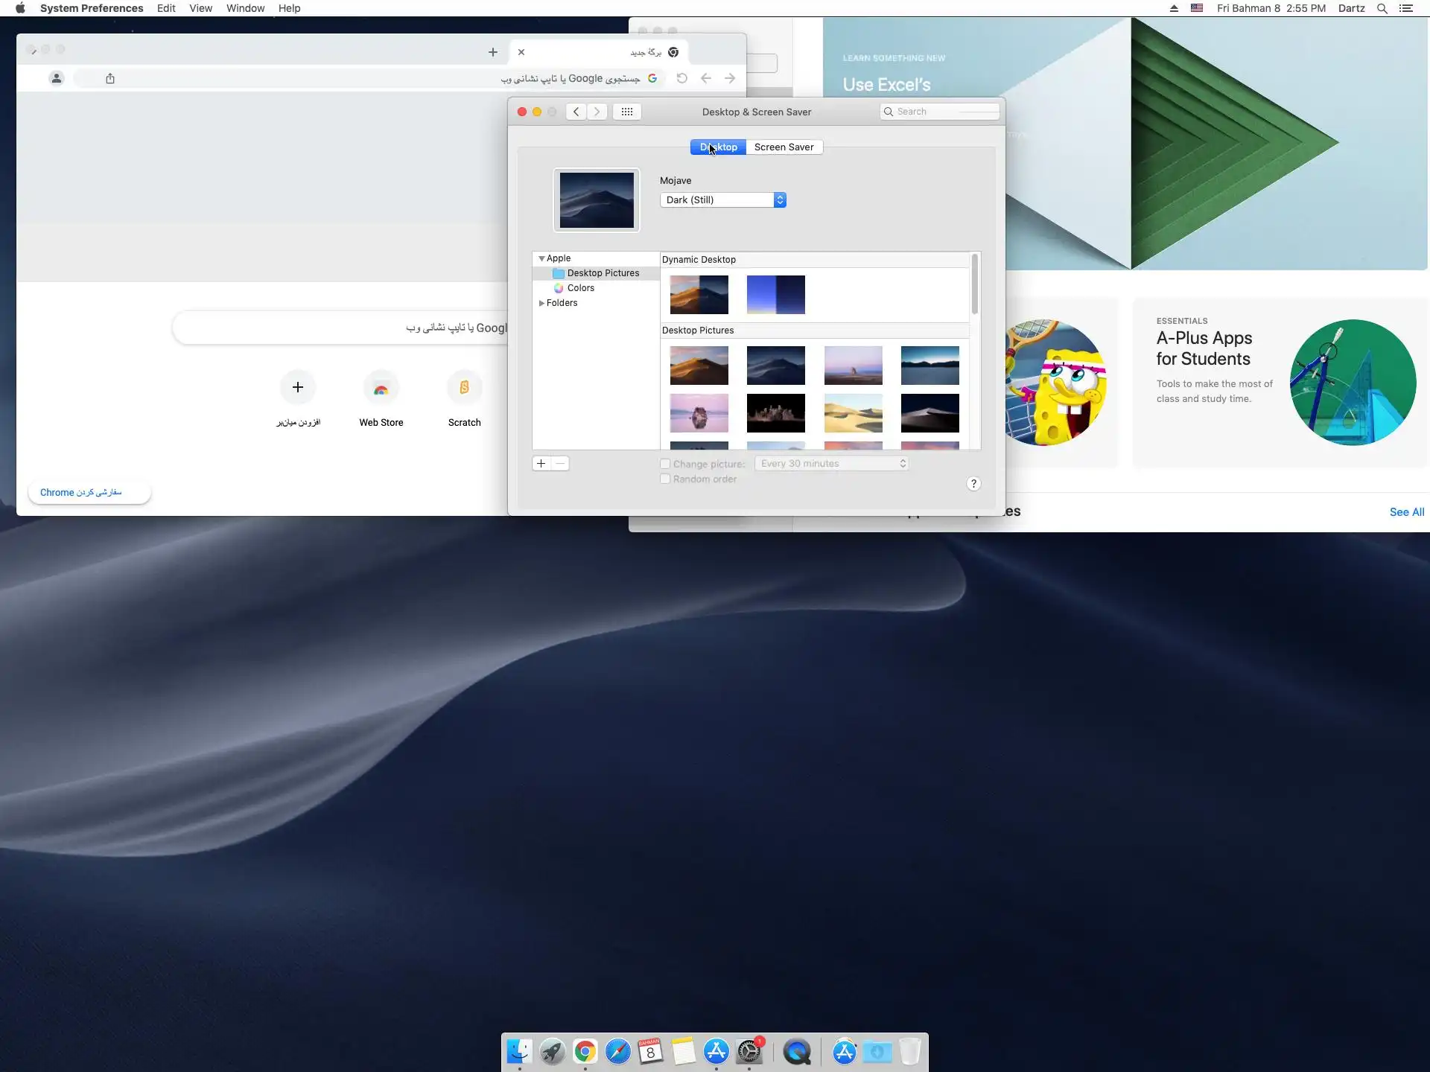1430x1072 pixels.
Task: Click the Spotlight magnifier in menu bar
Action: (1382, 8)
